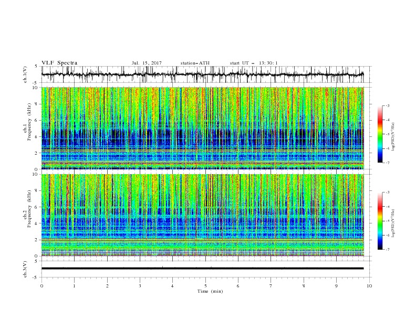Image resolution: width=416 pixels, height=321 pixels.
Task: Click the "ch.1(V)" waveform axis label
Action: (x=25, y=74)
